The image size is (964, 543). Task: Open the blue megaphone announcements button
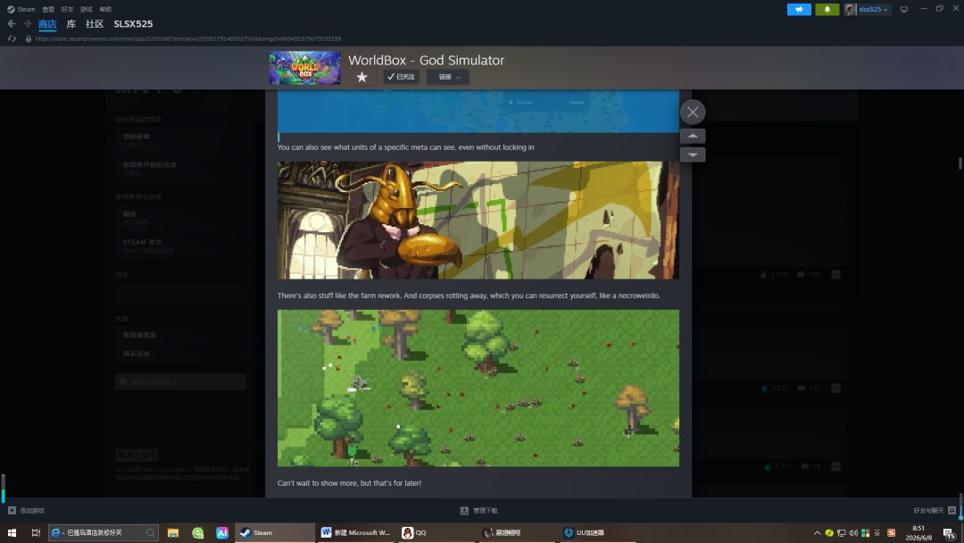799,9
